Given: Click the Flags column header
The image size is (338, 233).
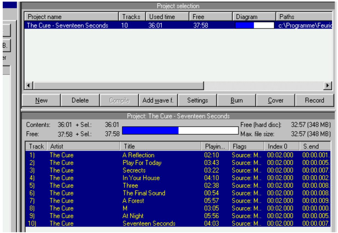Looking at the screenshot, I should (x=246, y=147).
